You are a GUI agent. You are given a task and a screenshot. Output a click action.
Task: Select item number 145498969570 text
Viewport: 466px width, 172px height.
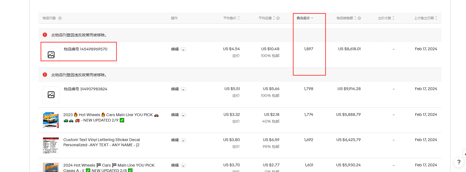point(86,49)
